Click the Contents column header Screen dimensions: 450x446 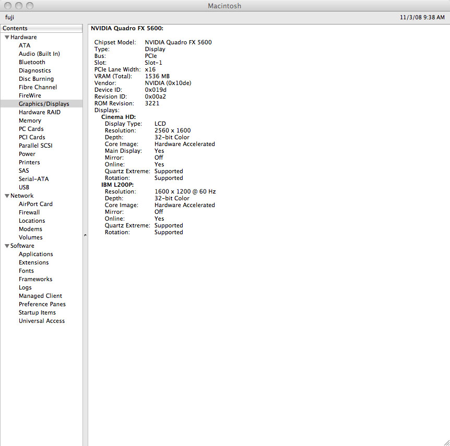pos(41,28)
